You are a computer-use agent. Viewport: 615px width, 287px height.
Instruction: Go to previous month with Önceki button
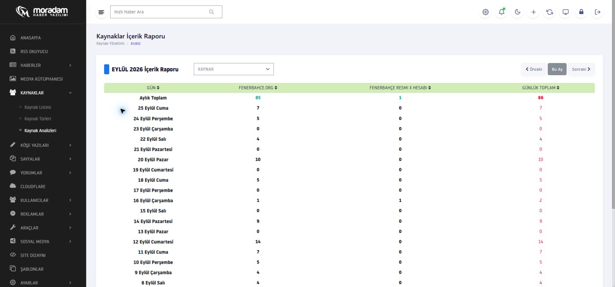pos(534,69)
